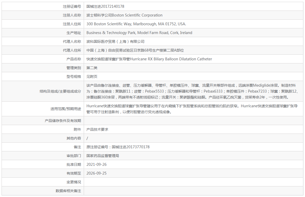Select expiry date 2026-09-25
The height and width of the screenshot is (197, 305).
coord(96,173)
